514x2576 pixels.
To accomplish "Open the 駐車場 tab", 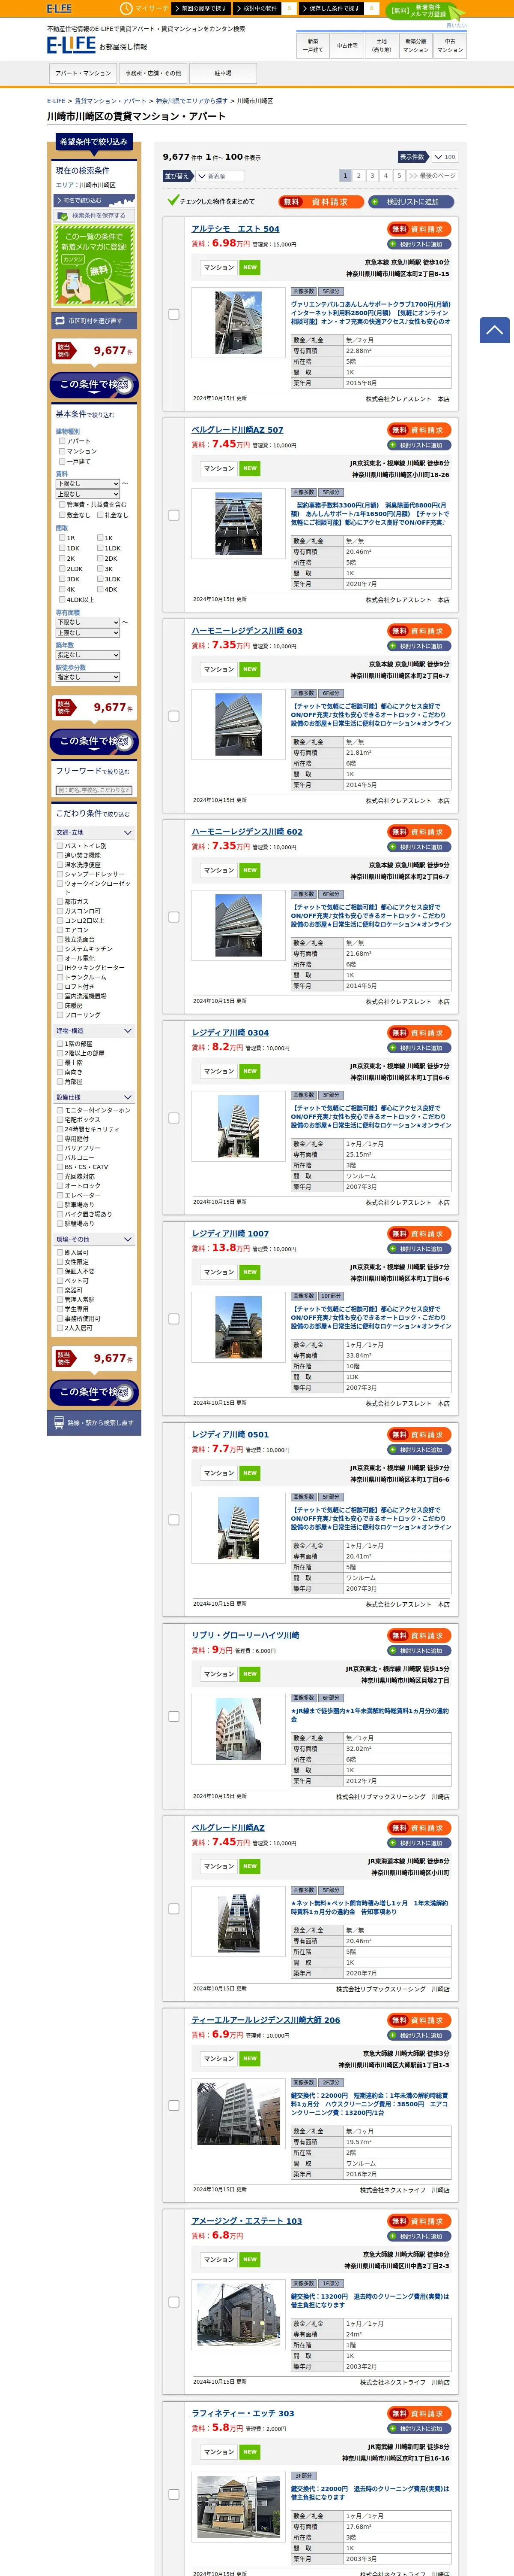I will click(x=223, y=73).
